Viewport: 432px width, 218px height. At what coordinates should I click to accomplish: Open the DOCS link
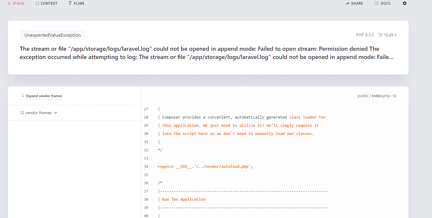tap(383, 4)
